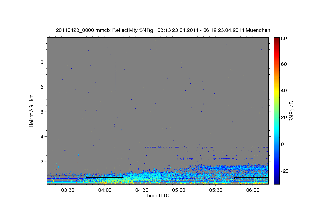Click the horizontal blue echo line at 3 km
This screenshot has width=332, height=221.
click(x=206, y=147)
